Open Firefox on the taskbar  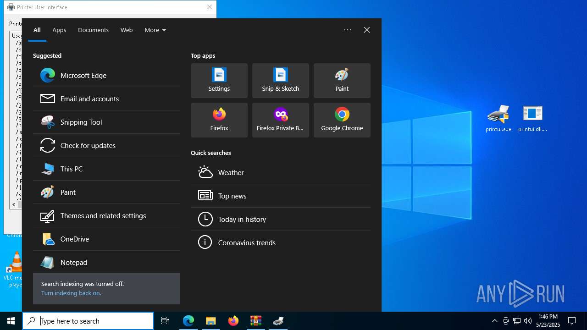click(x=233, y=321)
